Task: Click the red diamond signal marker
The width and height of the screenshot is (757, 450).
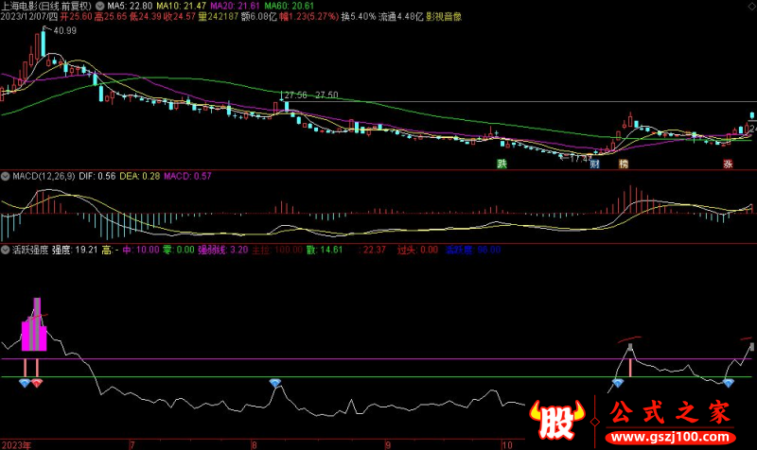Action: coord(37,383)
